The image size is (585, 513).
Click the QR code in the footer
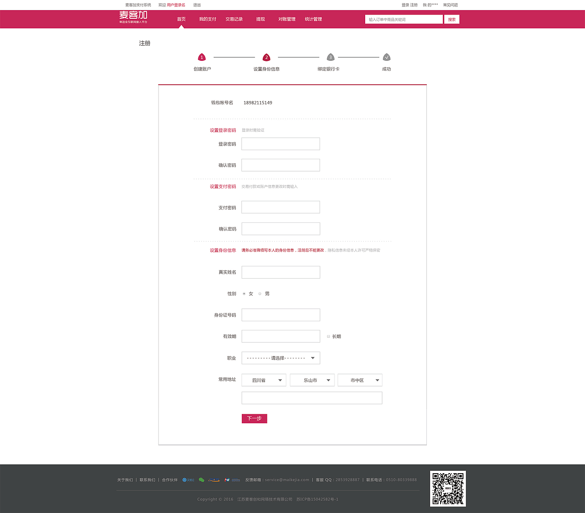[x=448, y=488]
